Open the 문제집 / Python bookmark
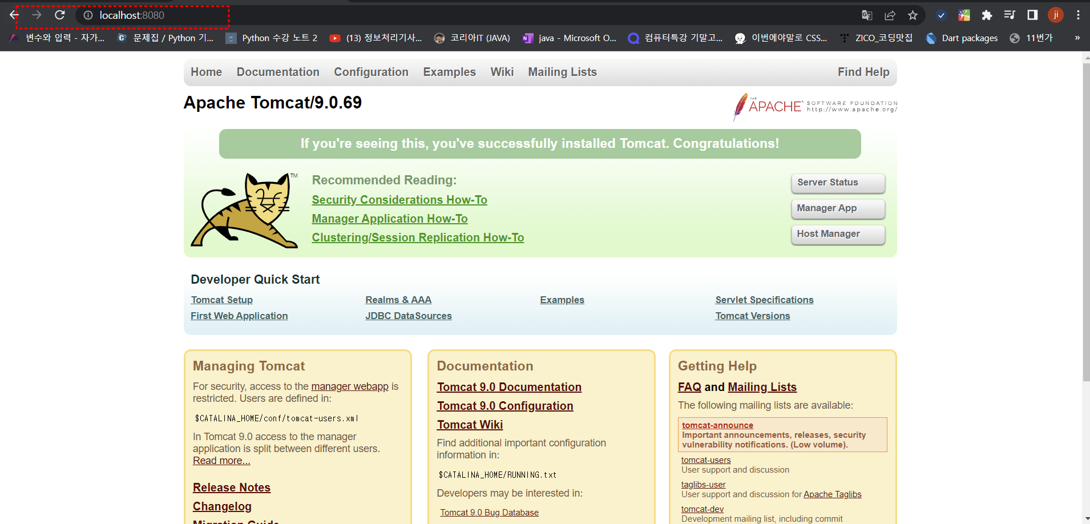This screenshot has width=1090, height=524. 165,38
